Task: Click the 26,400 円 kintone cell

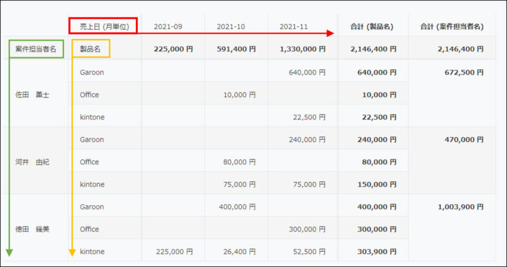Action: [x=239, y=251]
